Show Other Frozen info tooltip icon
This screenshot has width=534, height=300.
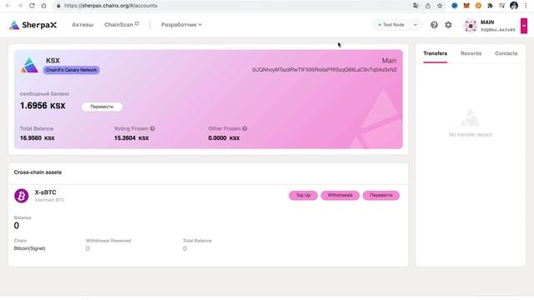[244, 128]
